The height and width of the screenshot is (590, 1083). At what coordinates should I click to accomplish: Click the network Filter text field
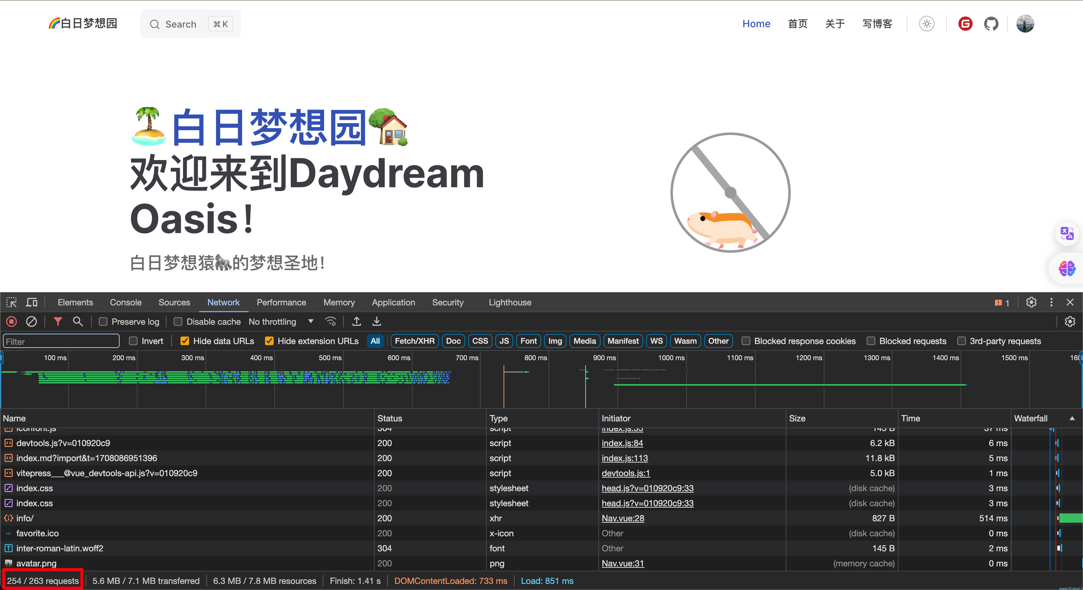[61, 341]
